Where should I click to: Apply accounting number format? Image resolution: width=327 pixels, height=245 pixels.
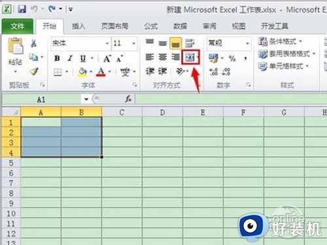(213, 58)
